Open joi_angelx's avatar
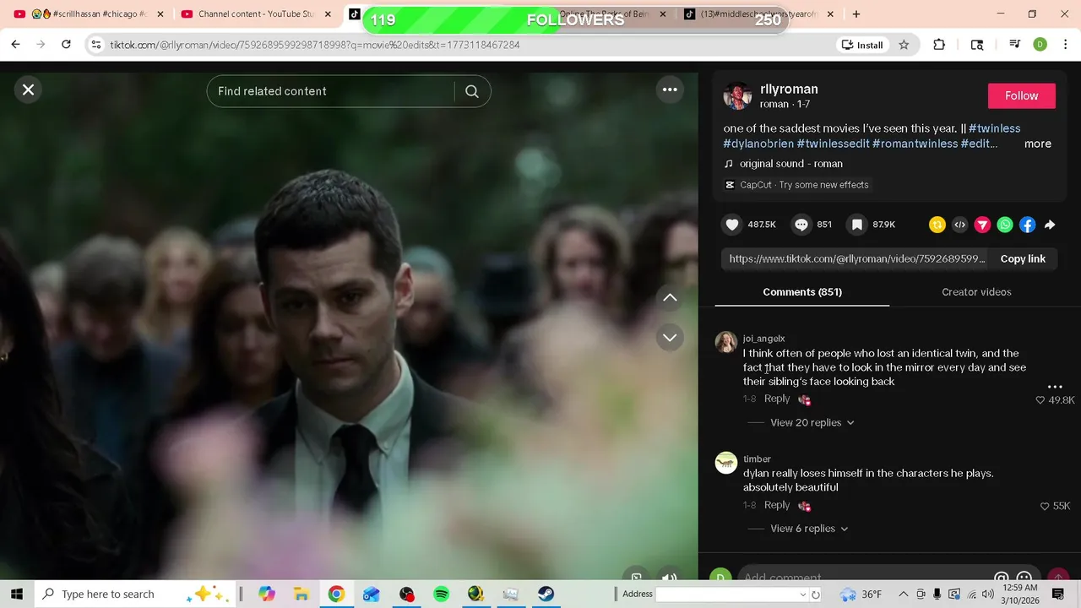The width and height of the screenshot is (1081, 608). [726, 342]
